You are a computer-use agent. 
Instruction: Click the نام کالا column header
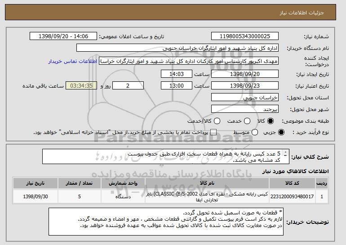[x=207, y=183]
